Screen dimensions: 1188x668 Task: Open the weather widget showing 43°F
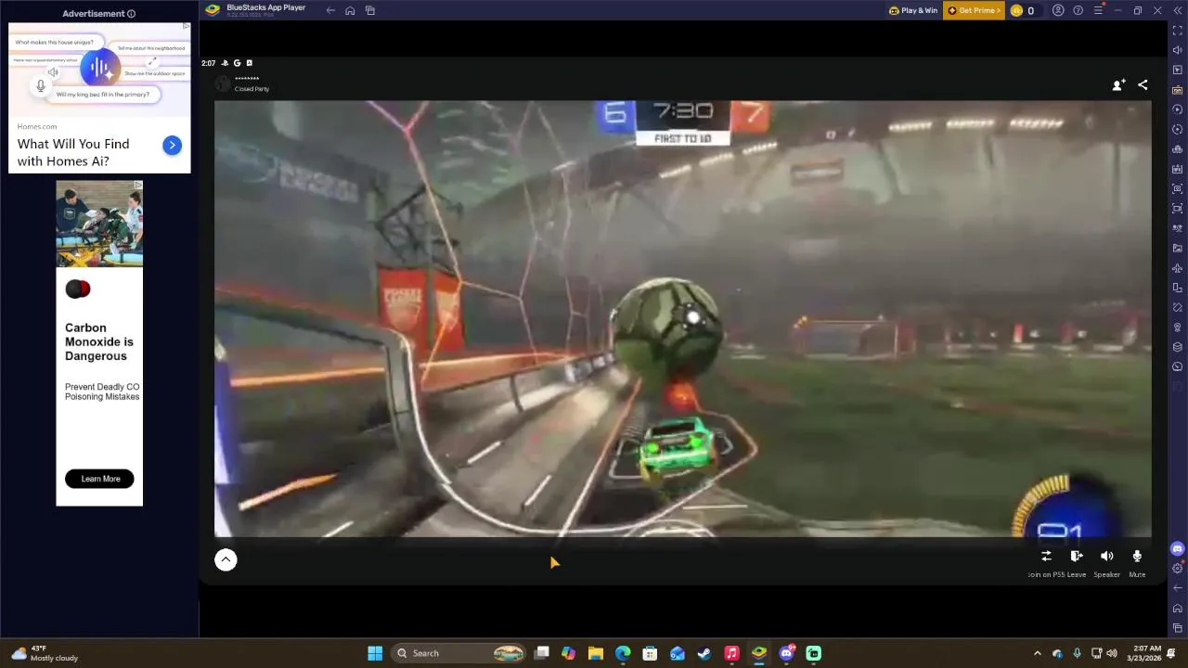[44, 653]
